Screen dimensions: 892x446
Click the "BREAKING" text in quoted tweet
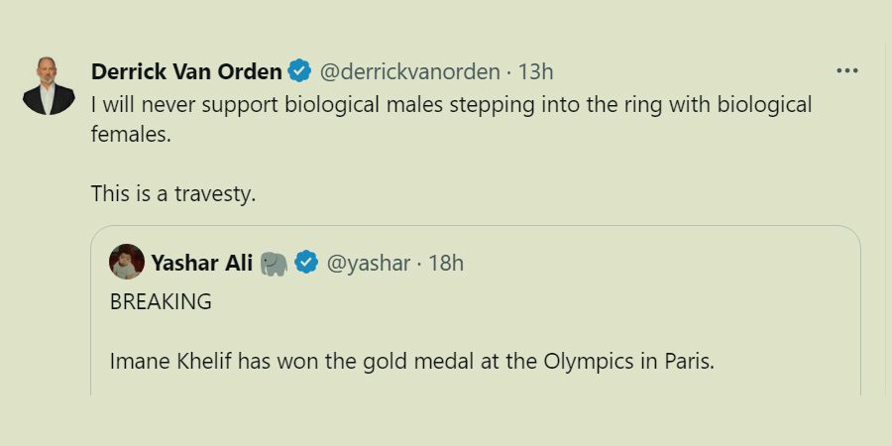tap(161, 302)
